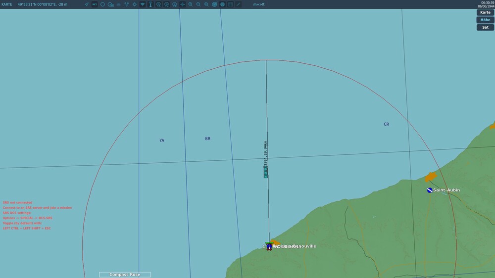Screen dimensions: 495x278
Task: Click the plain circle icon in toolbar
Action: pos(102,4)
